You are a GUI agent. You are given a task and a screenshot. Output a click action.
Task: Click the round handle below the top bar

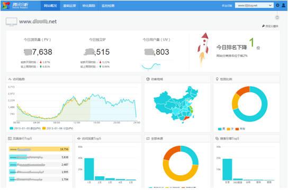click(x=277, y=17)
